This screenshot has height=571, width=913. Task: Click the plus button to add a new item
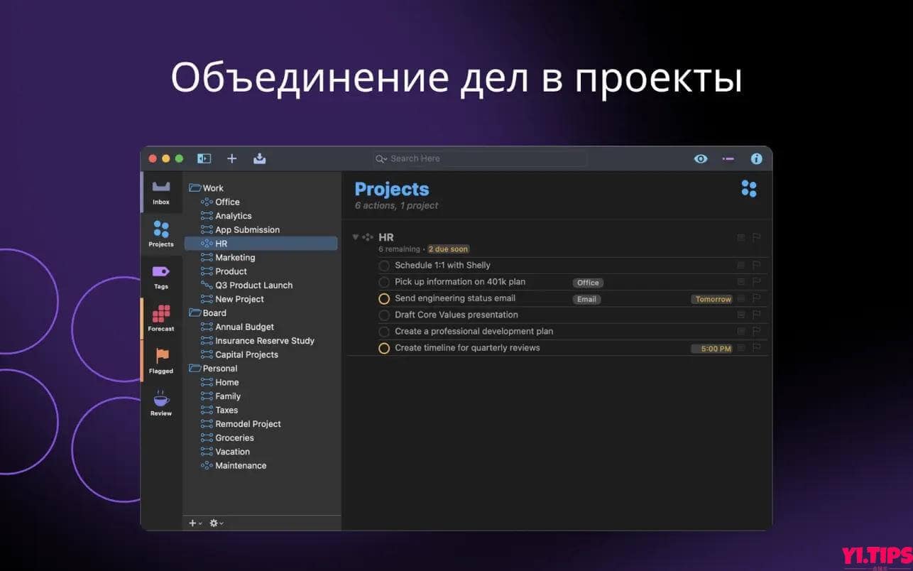click(231, 158)
